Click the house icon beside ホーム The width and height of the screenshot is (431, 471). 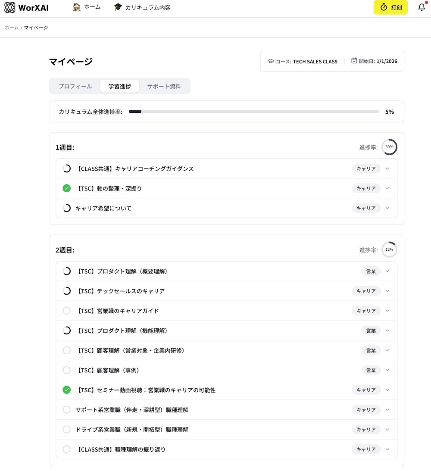[x=77, y=7]
